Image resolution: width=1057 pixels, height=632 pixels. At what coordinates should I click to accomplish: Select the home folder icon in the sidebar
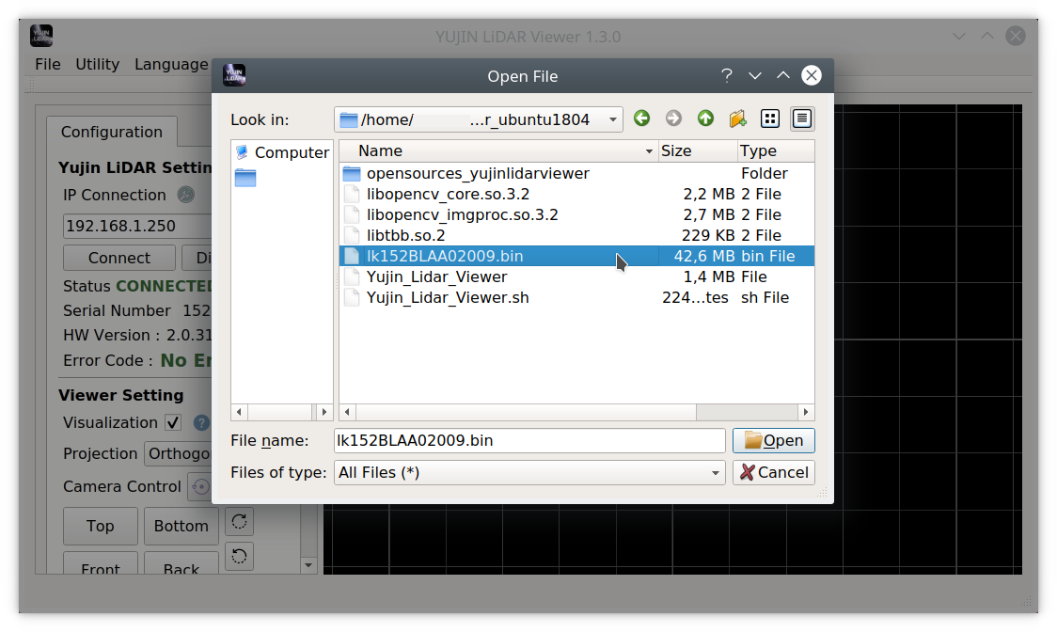(x=245, y=178)
